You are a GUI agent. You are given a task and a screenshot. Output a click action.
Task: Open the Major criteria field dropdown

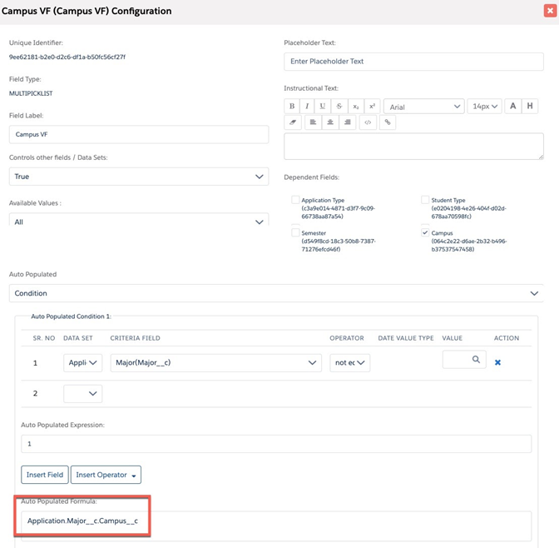[215, 363]
